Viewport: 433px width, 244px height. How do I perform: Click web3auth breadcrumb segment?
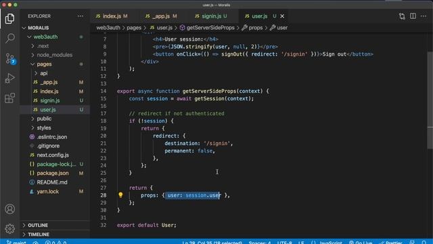pos(108,28)
